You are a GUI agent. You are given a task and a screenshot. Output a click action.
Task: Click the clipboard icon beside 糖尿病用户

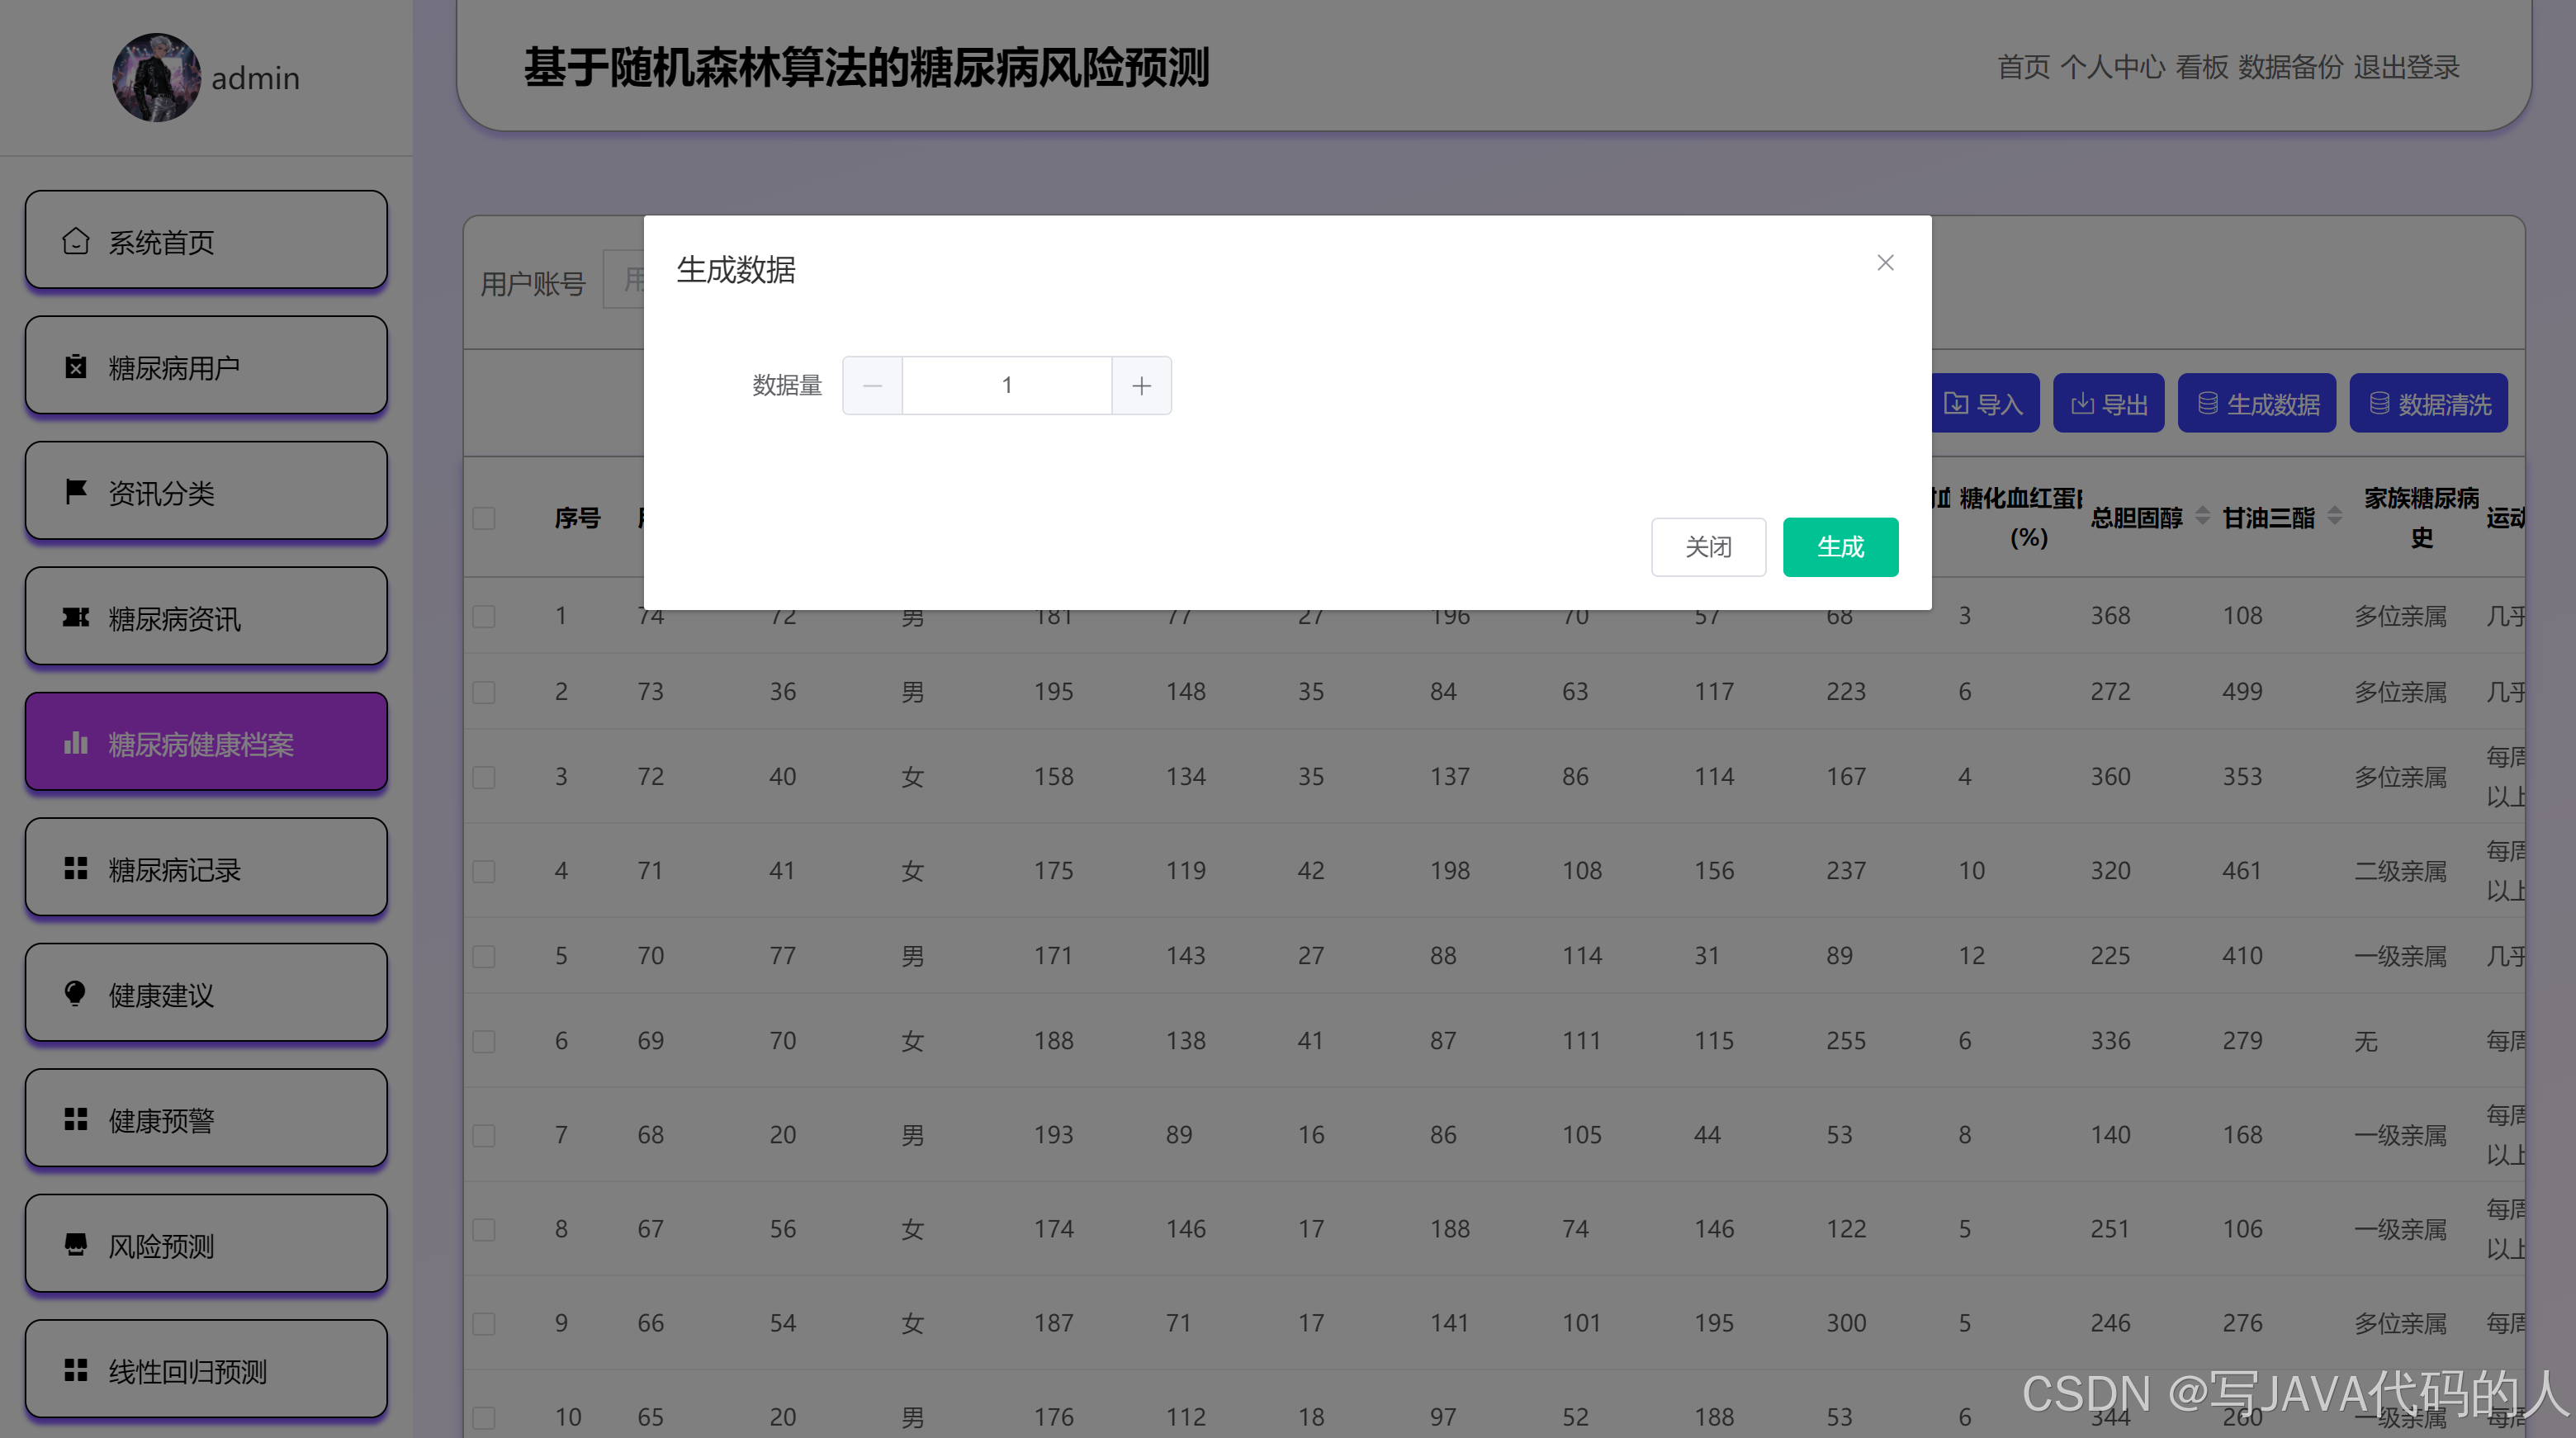pos(76,367)
